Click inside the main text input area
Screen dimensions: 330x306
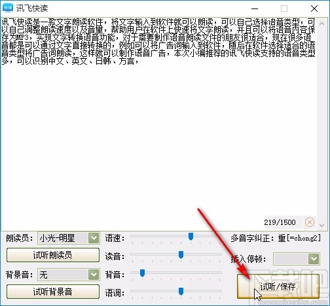(x=159, y=124)
